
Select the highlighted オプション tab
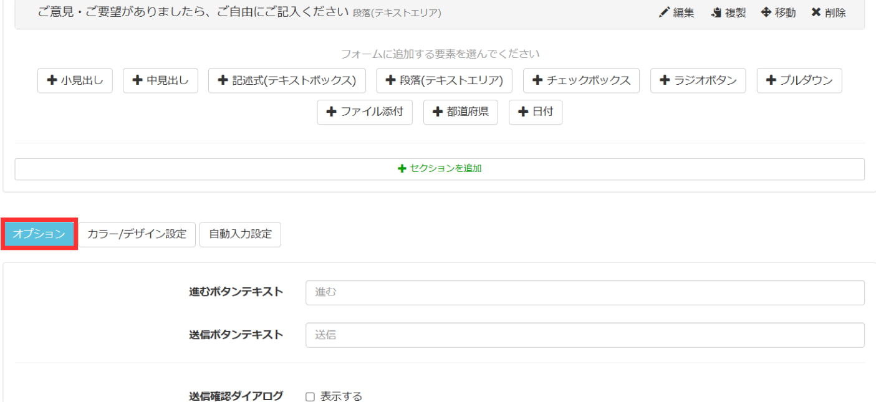click(38, 234)
